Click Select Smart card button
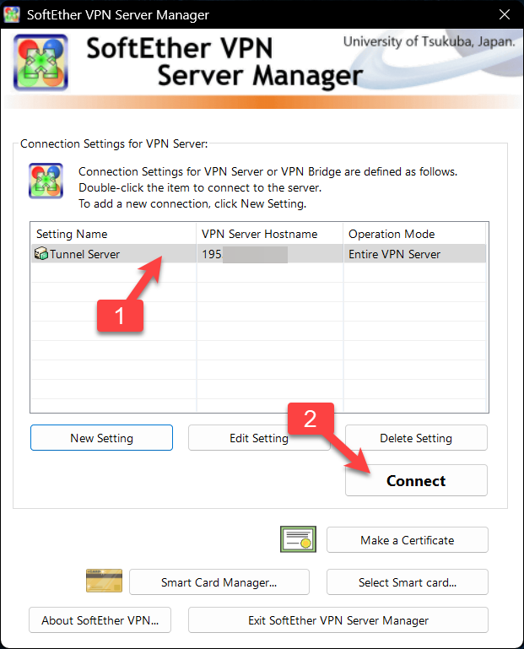Viewport: 524px width, 649px height. (x=408, y=582)
